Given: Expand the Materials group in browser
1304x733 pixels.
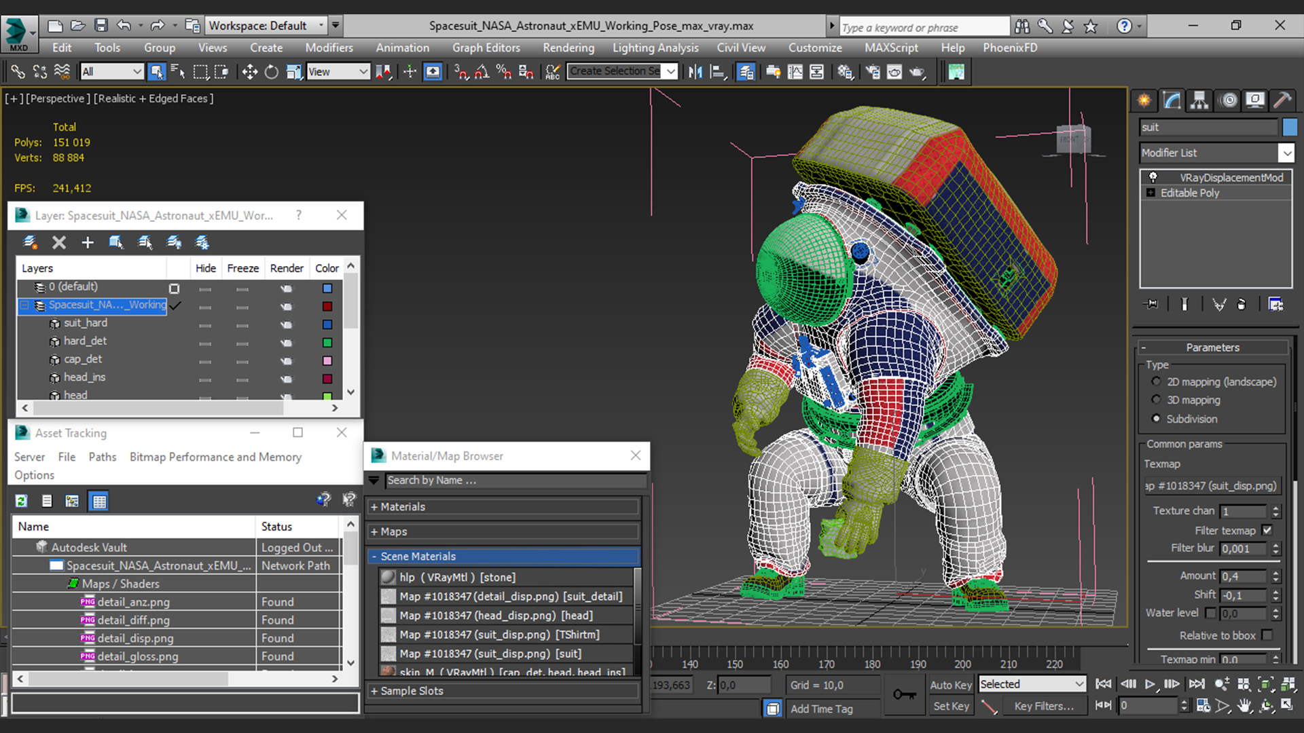Looking at the screenshot, I should click(x=503, y=507).
